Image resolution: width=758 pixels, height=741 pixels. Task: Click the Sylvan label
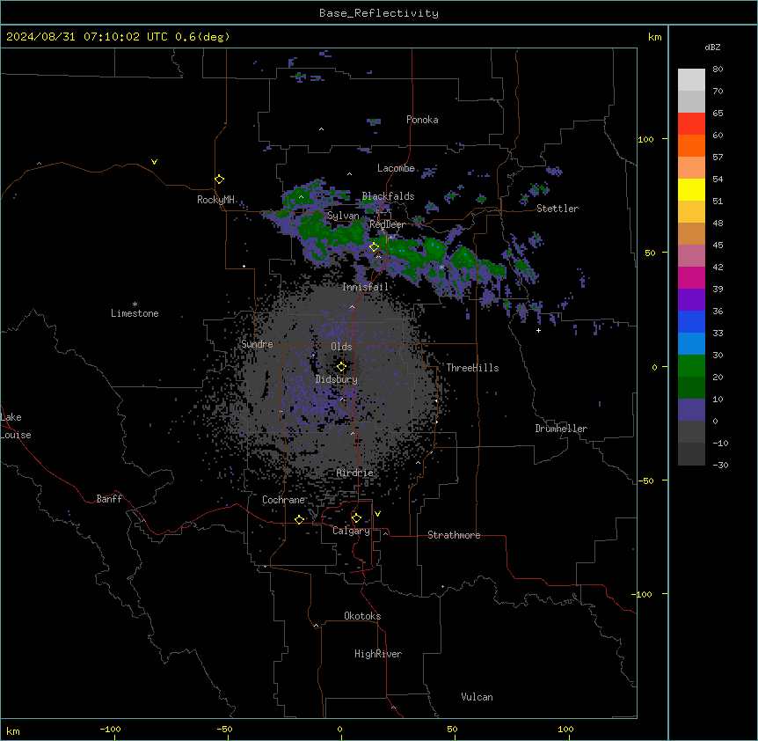coord(343,216)
